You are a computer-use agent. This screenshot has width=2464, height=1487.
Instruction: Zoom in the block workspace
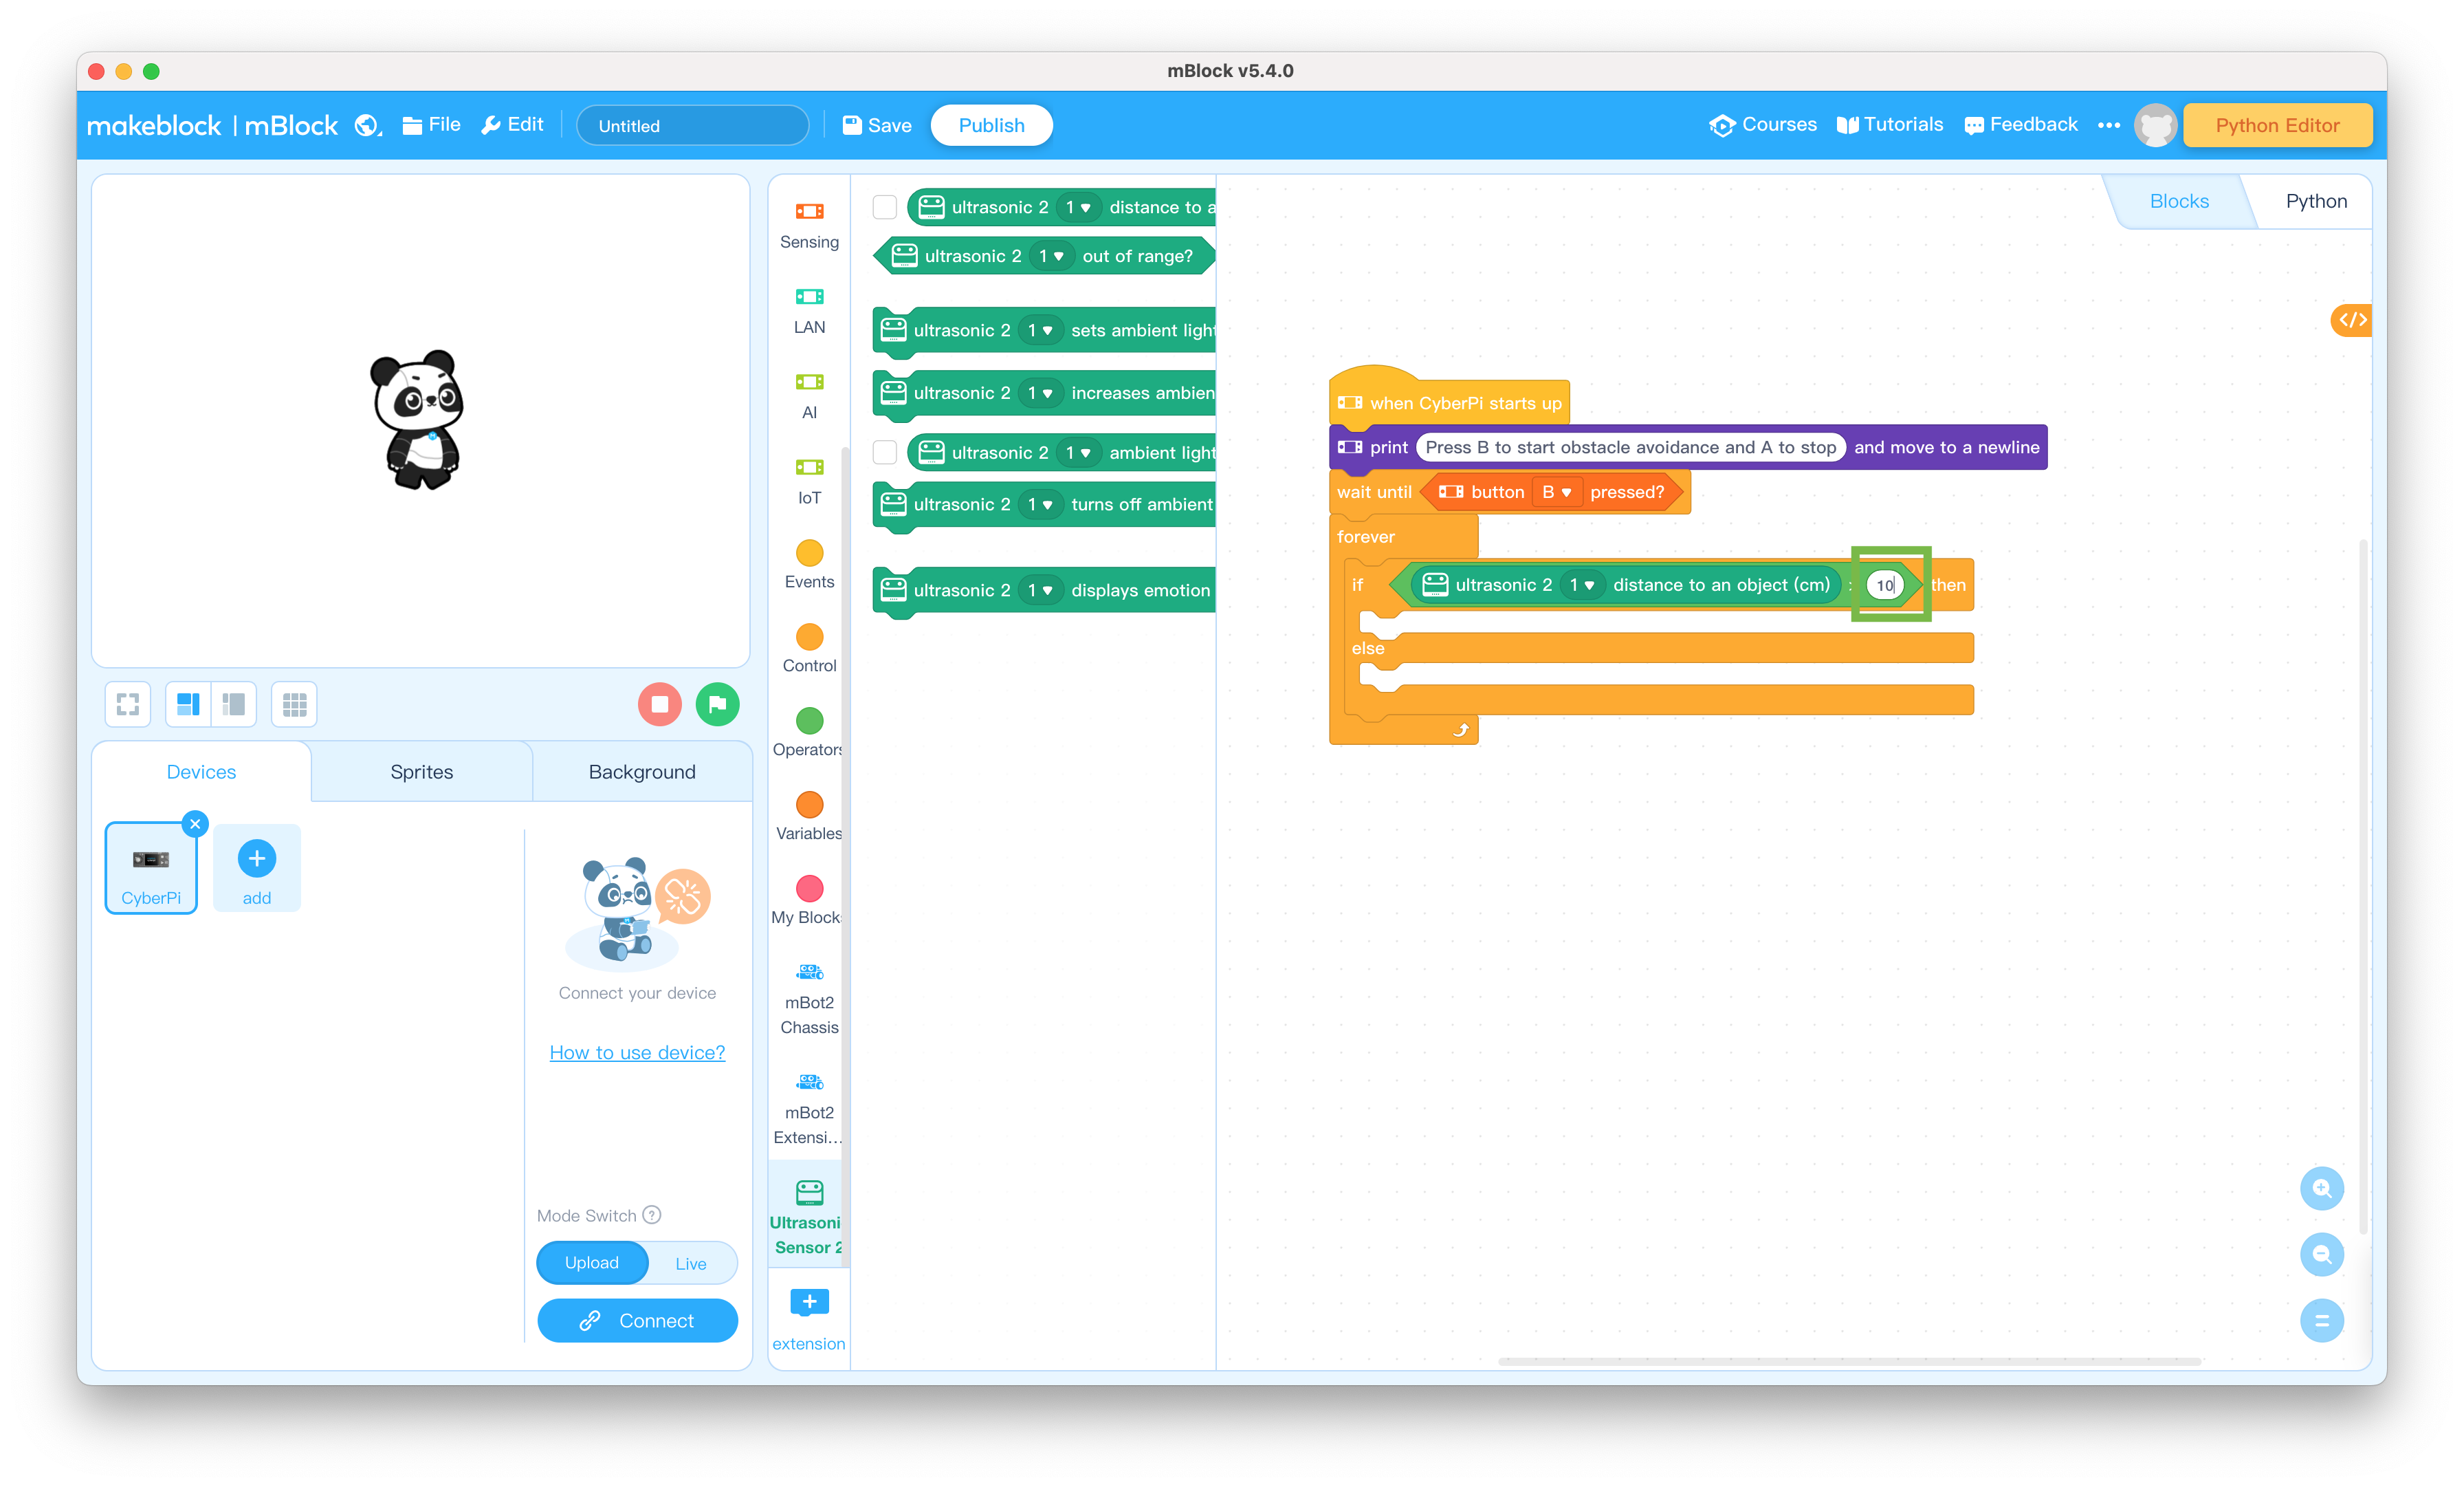coord(2321,1188)
